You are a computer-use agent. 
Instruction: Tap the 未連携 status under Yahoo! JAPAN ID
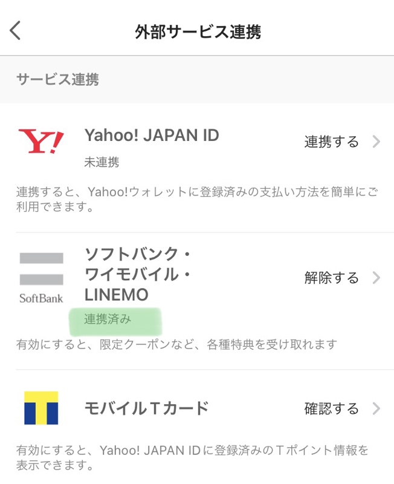(x=102, y=162)
